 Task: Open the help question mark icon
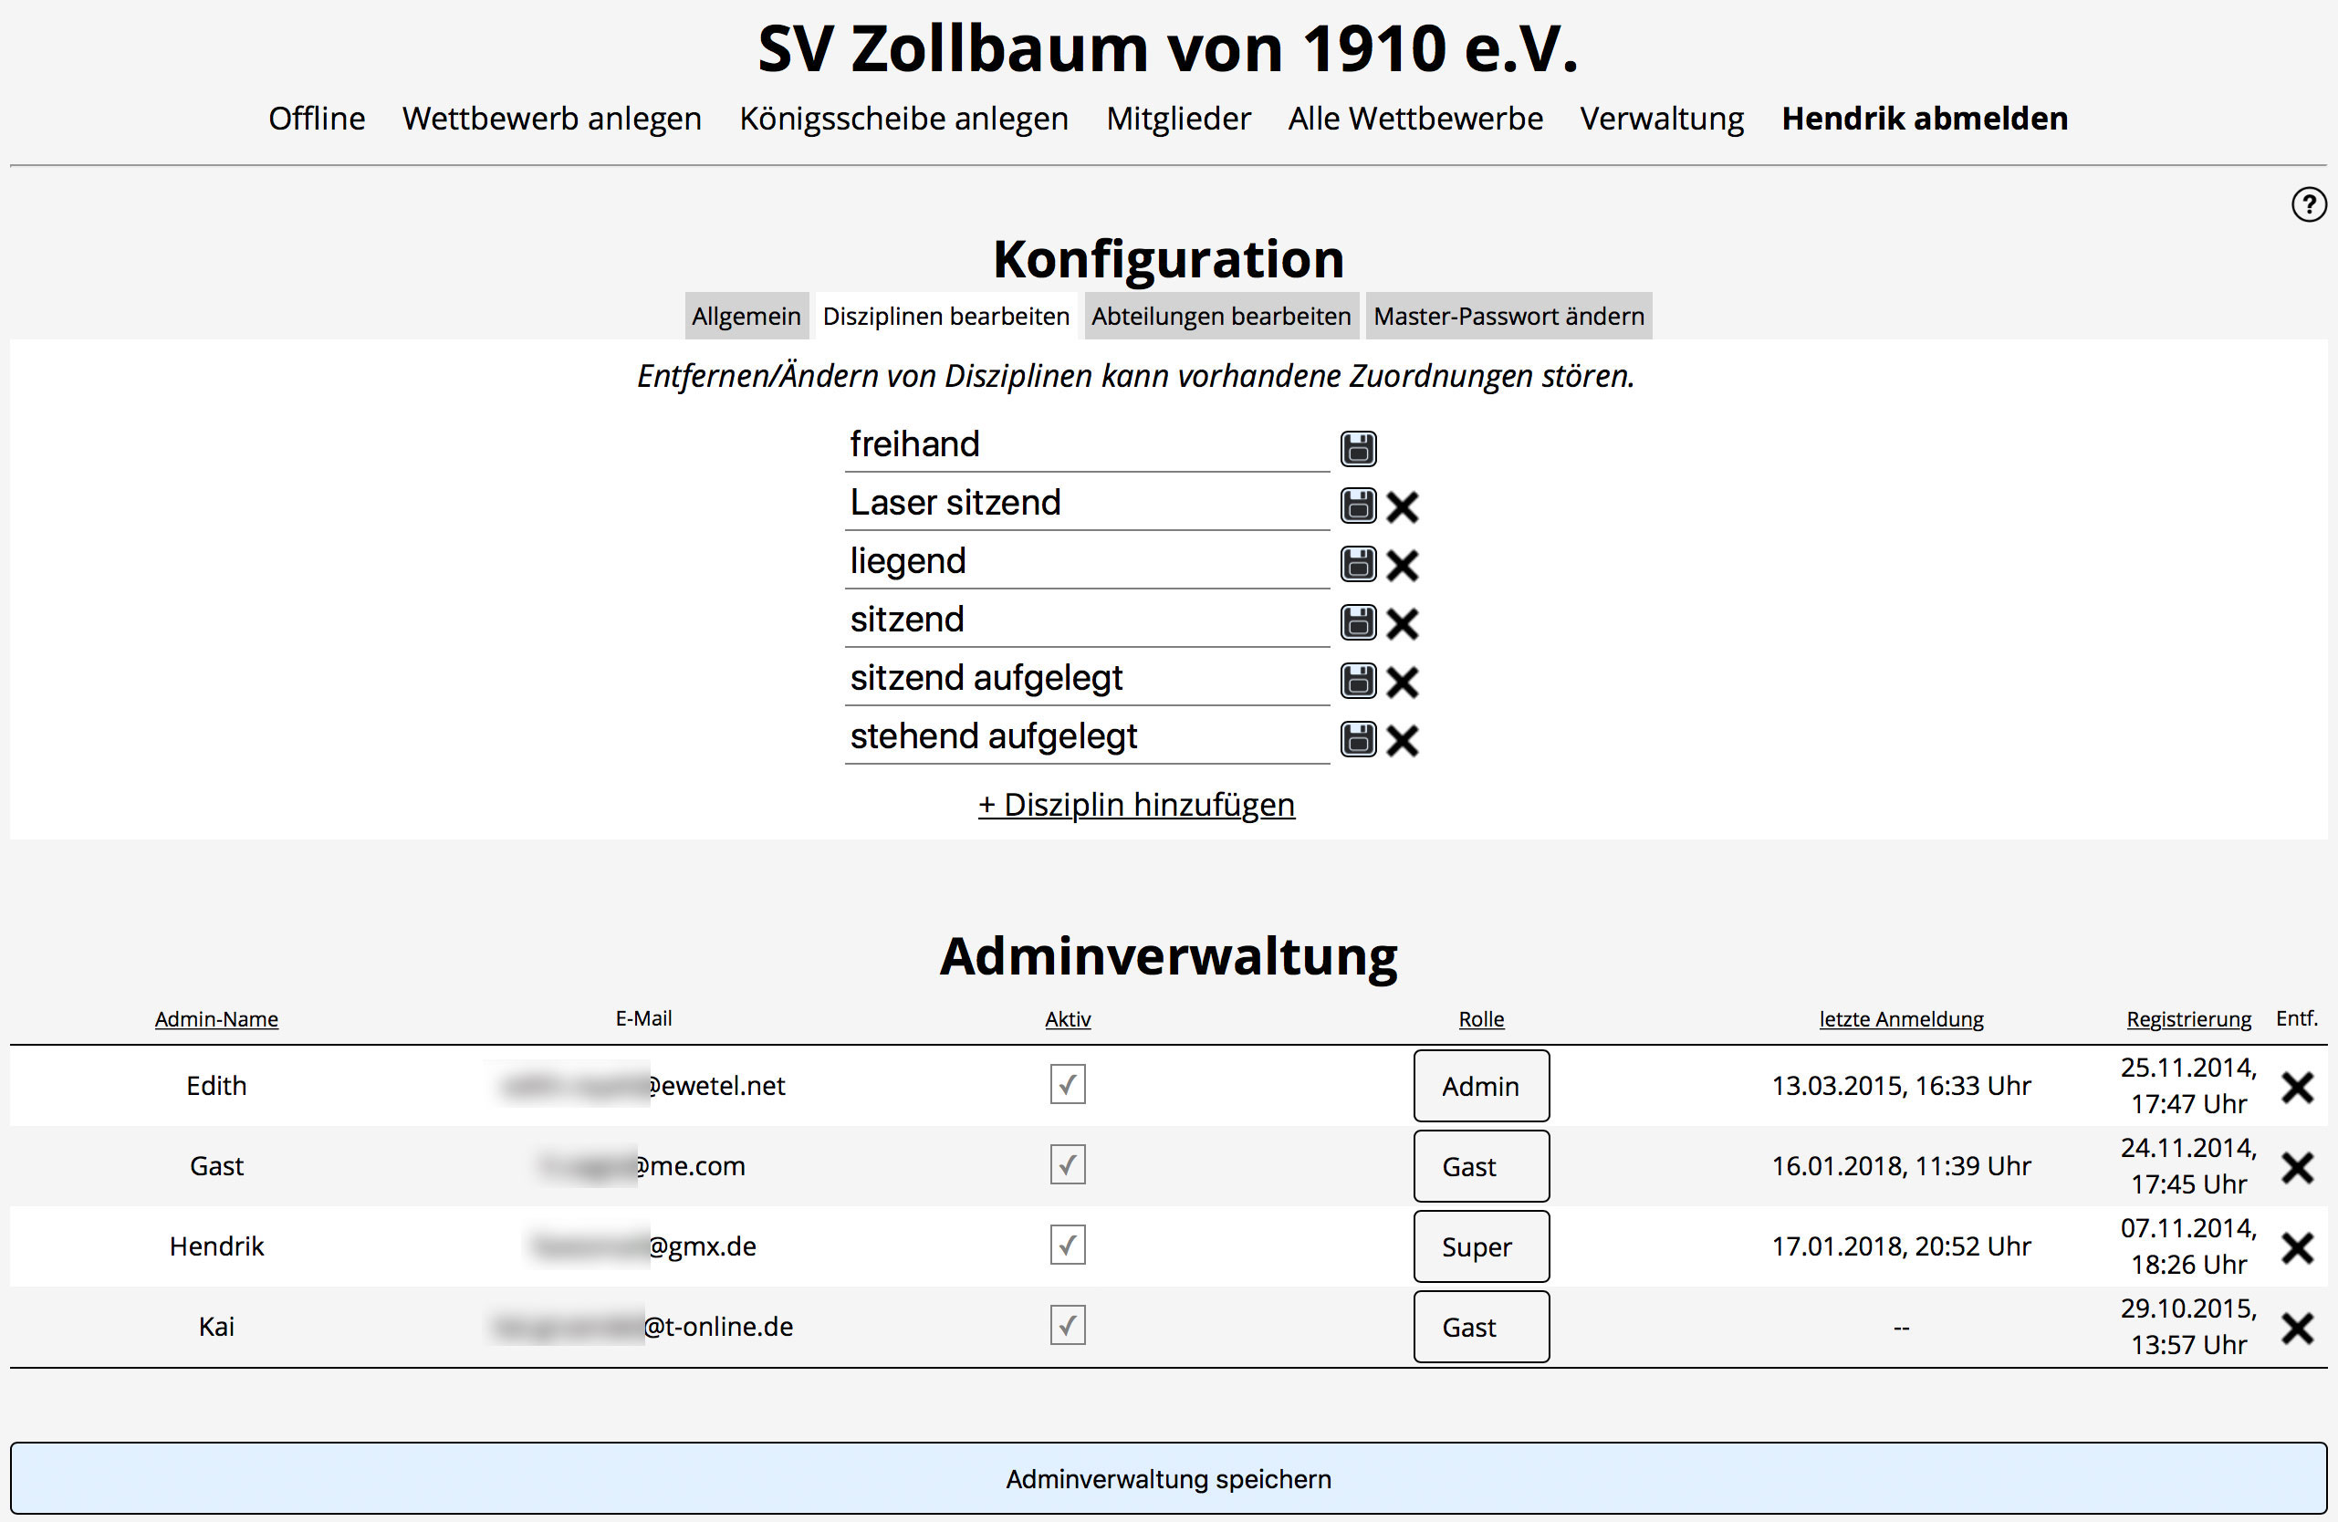click(2308, 204)
